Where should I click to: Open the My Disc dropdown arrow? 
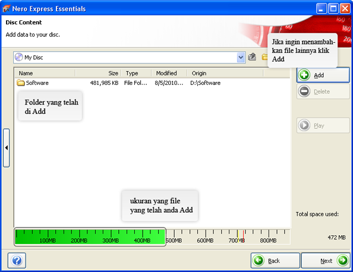tap(241, 58)
